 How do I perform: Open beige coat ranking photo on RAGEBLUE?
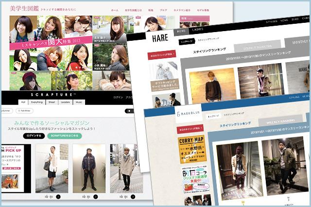point(240,171)
